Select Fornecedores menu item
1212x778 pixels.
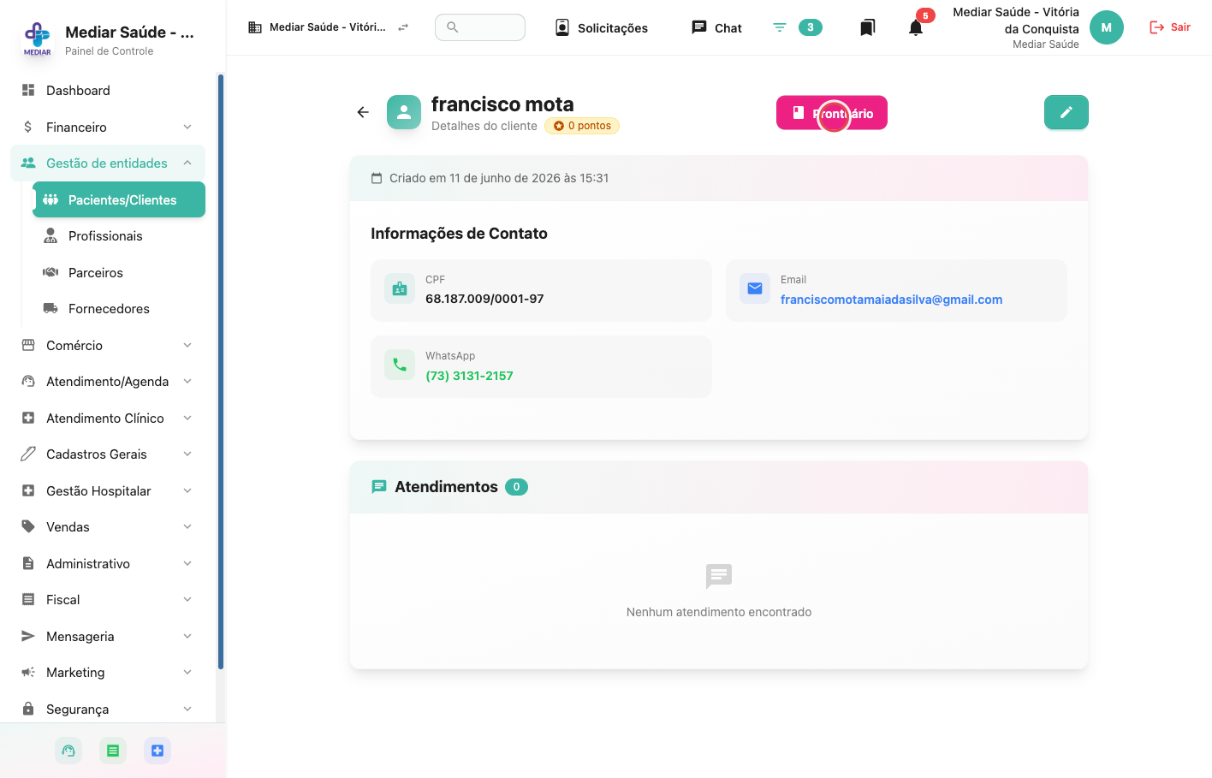point(119,308)
